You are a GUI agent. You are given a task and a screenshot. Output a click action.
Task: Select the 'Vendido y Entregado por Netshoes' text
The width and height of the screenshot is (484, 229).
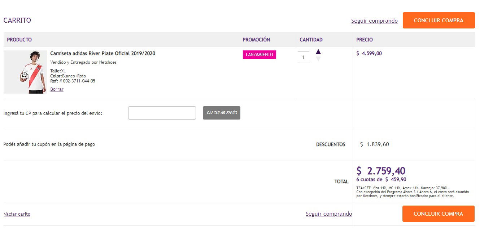coord(83,62)
